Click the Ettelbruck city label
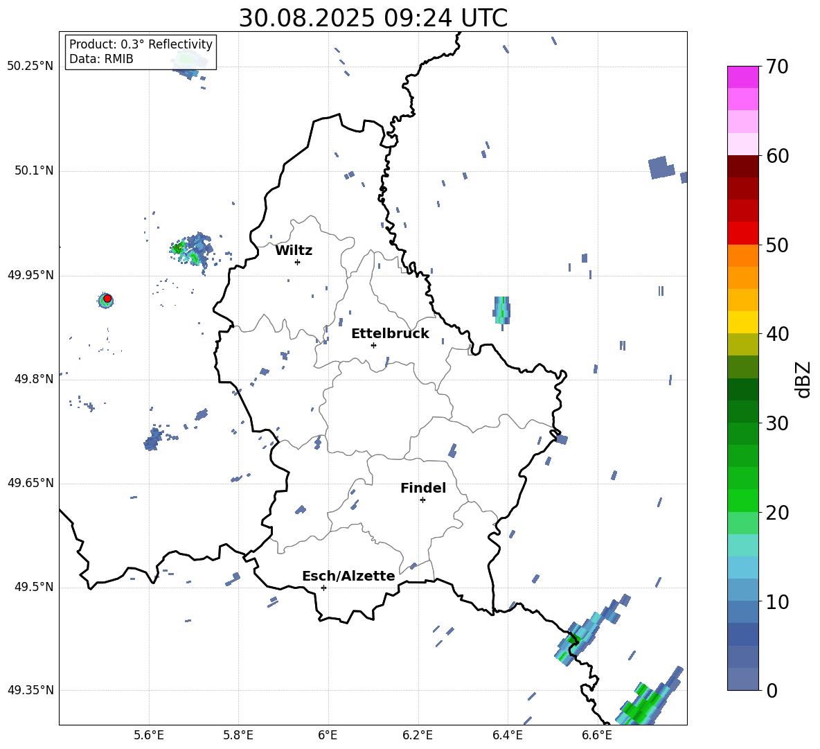 pyautogui.click(x=390, y=334)
